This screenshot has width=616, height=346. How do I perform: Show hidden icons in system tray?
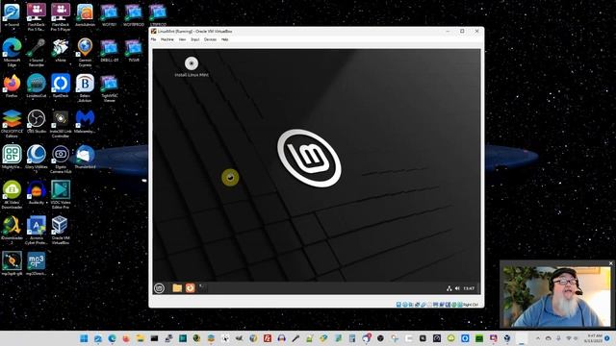pyautogui.click(x=538, y=338)
